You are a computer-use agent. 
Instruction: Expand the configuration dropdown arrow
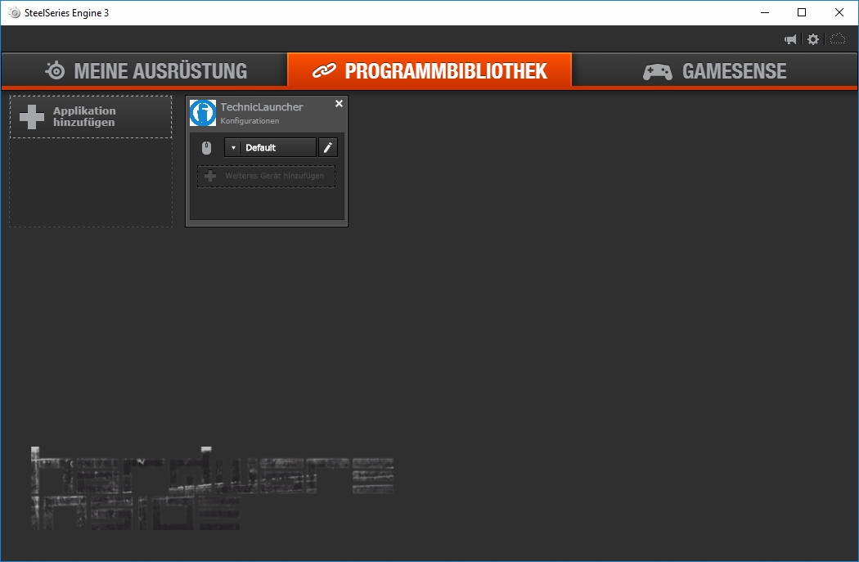pos(232,148)
